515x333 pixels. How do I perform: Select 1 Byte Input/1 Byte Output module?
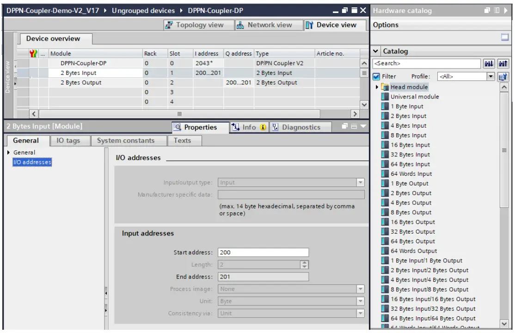pyautogui.click(x=426, y=260)
